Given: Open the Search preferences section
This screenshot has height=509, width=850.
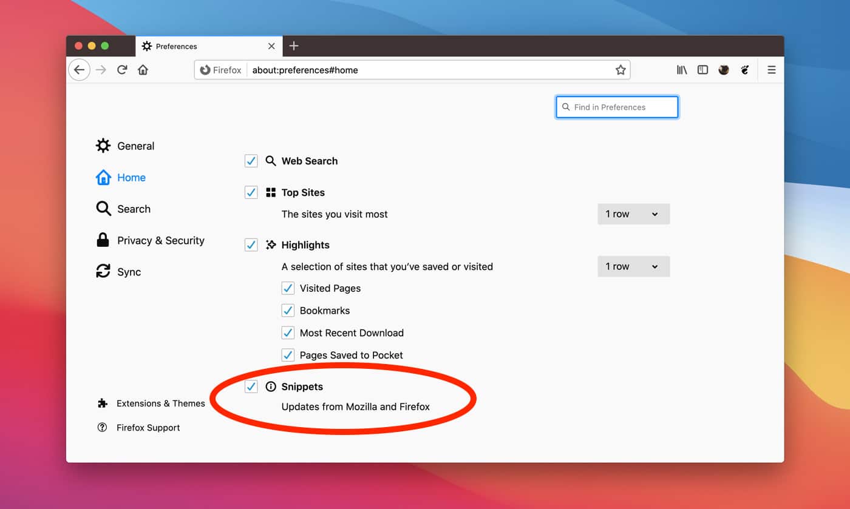Looking at the screenshot, I should click(x=123, y=209).
